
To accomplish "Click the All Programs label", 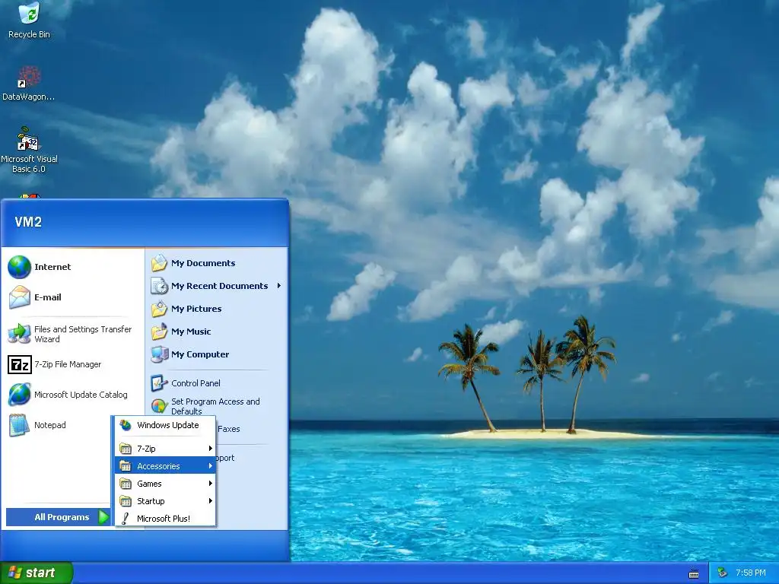I will click(x=62, y=517).
